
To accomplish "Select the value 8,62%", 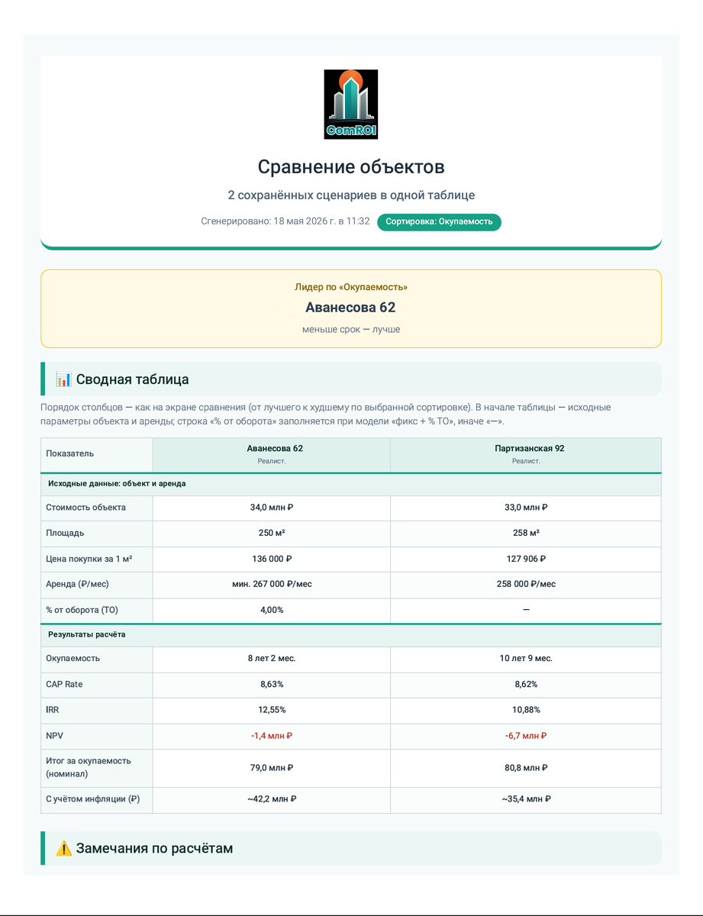I will [526, 684].
